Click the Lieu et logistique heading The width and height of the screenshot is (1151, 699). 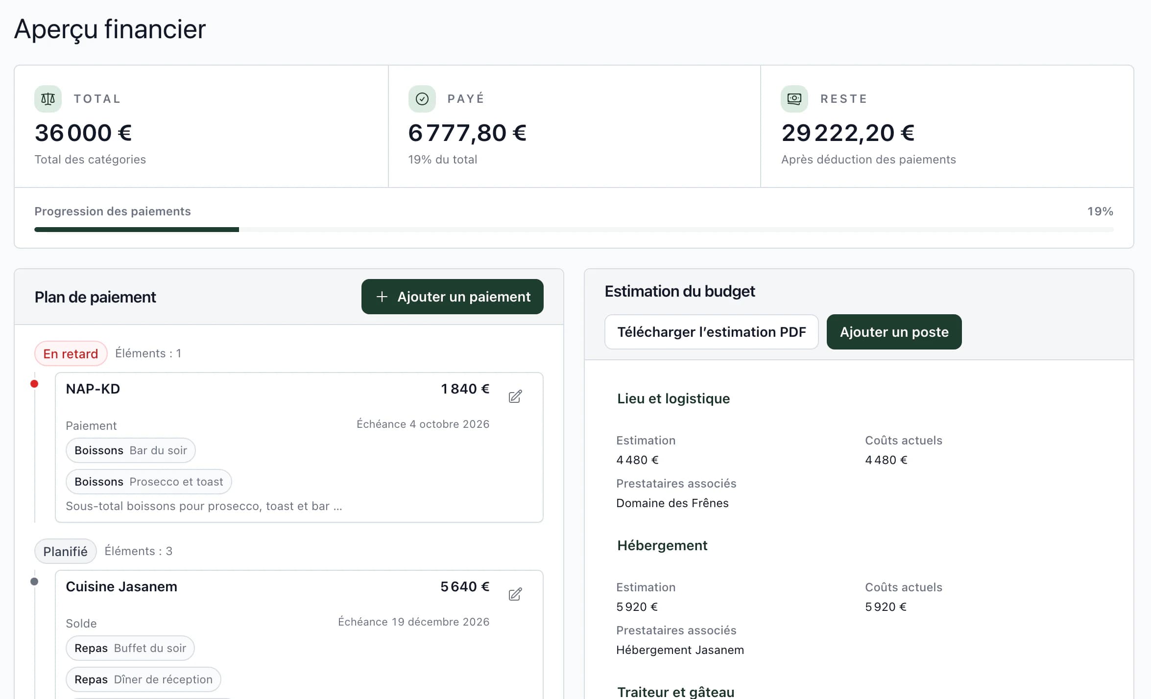click(673, 398)
